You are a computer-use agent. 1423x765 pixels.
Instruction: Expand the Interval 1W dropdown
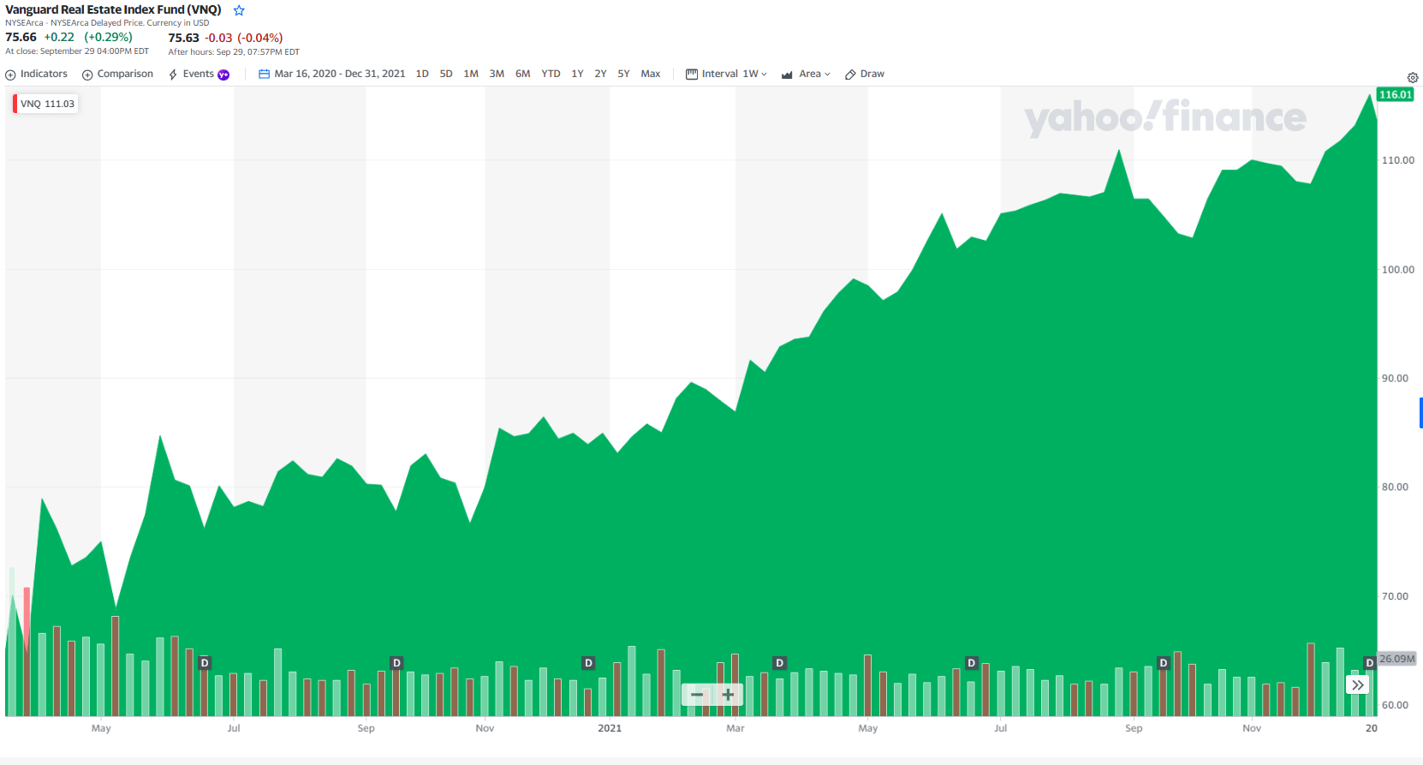click(x=726, y=75)
